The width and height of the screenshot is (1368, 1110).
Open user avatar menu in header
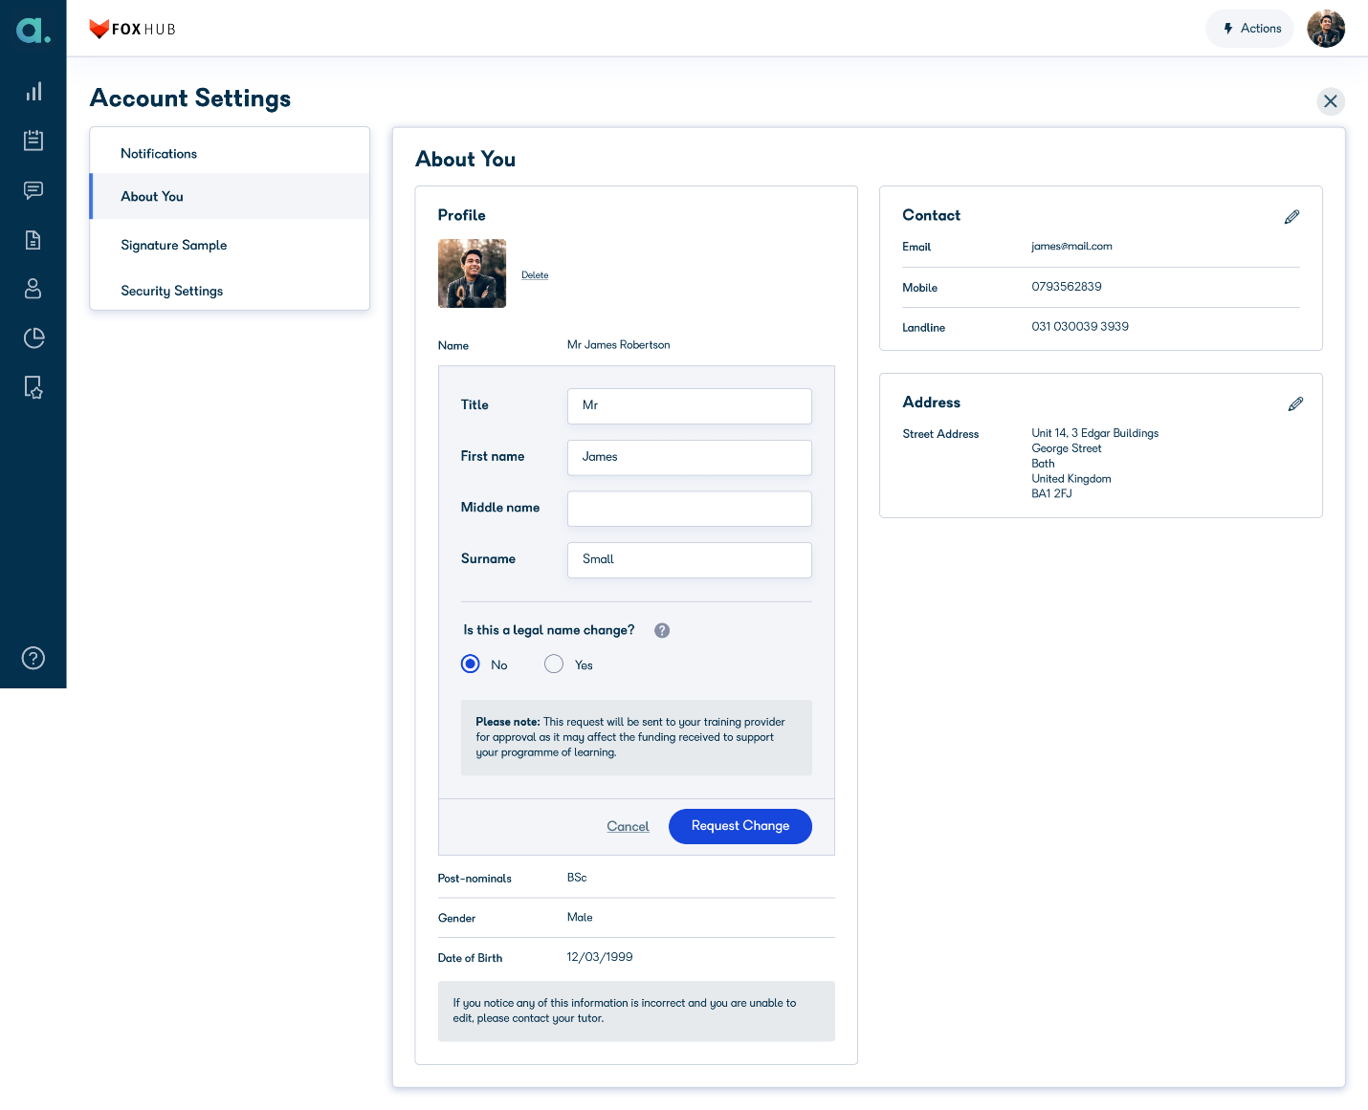(x=1326, y=29)
